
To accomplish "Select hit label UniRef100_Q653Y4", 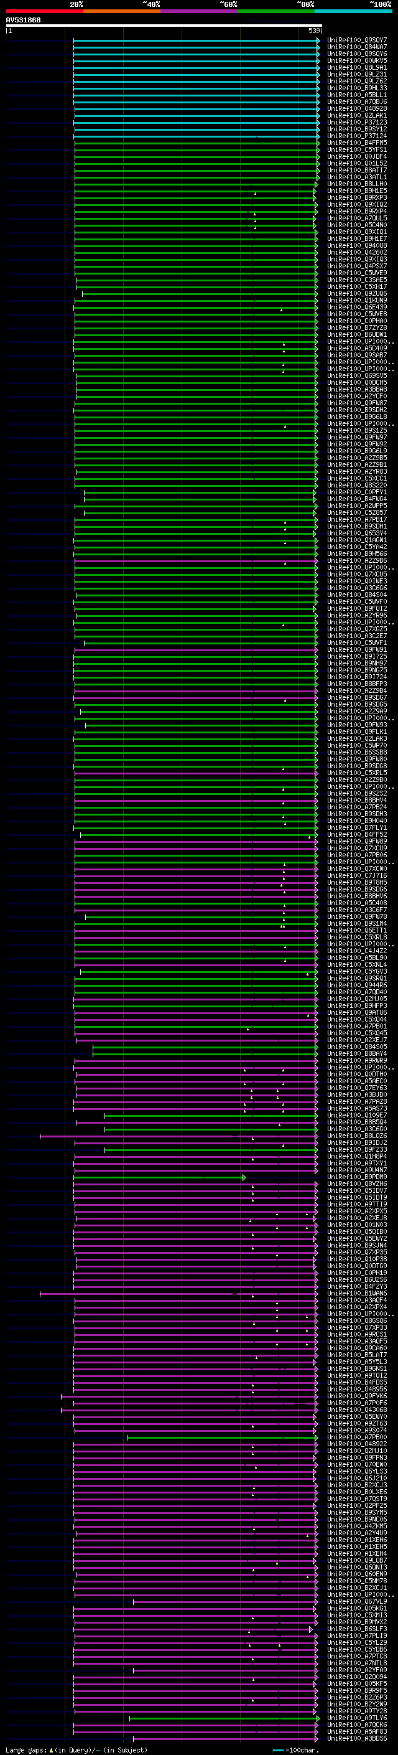I will pos(356,534).
